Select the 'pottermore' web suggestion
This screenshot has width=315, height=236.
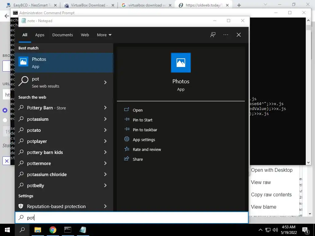click(x=64, y=163)
